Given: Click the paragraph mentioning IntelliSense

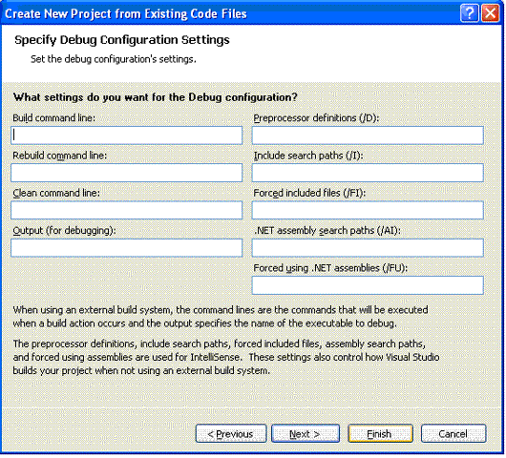Looking at the screenshot, I should pyautogui.click(x=226, y=357).
